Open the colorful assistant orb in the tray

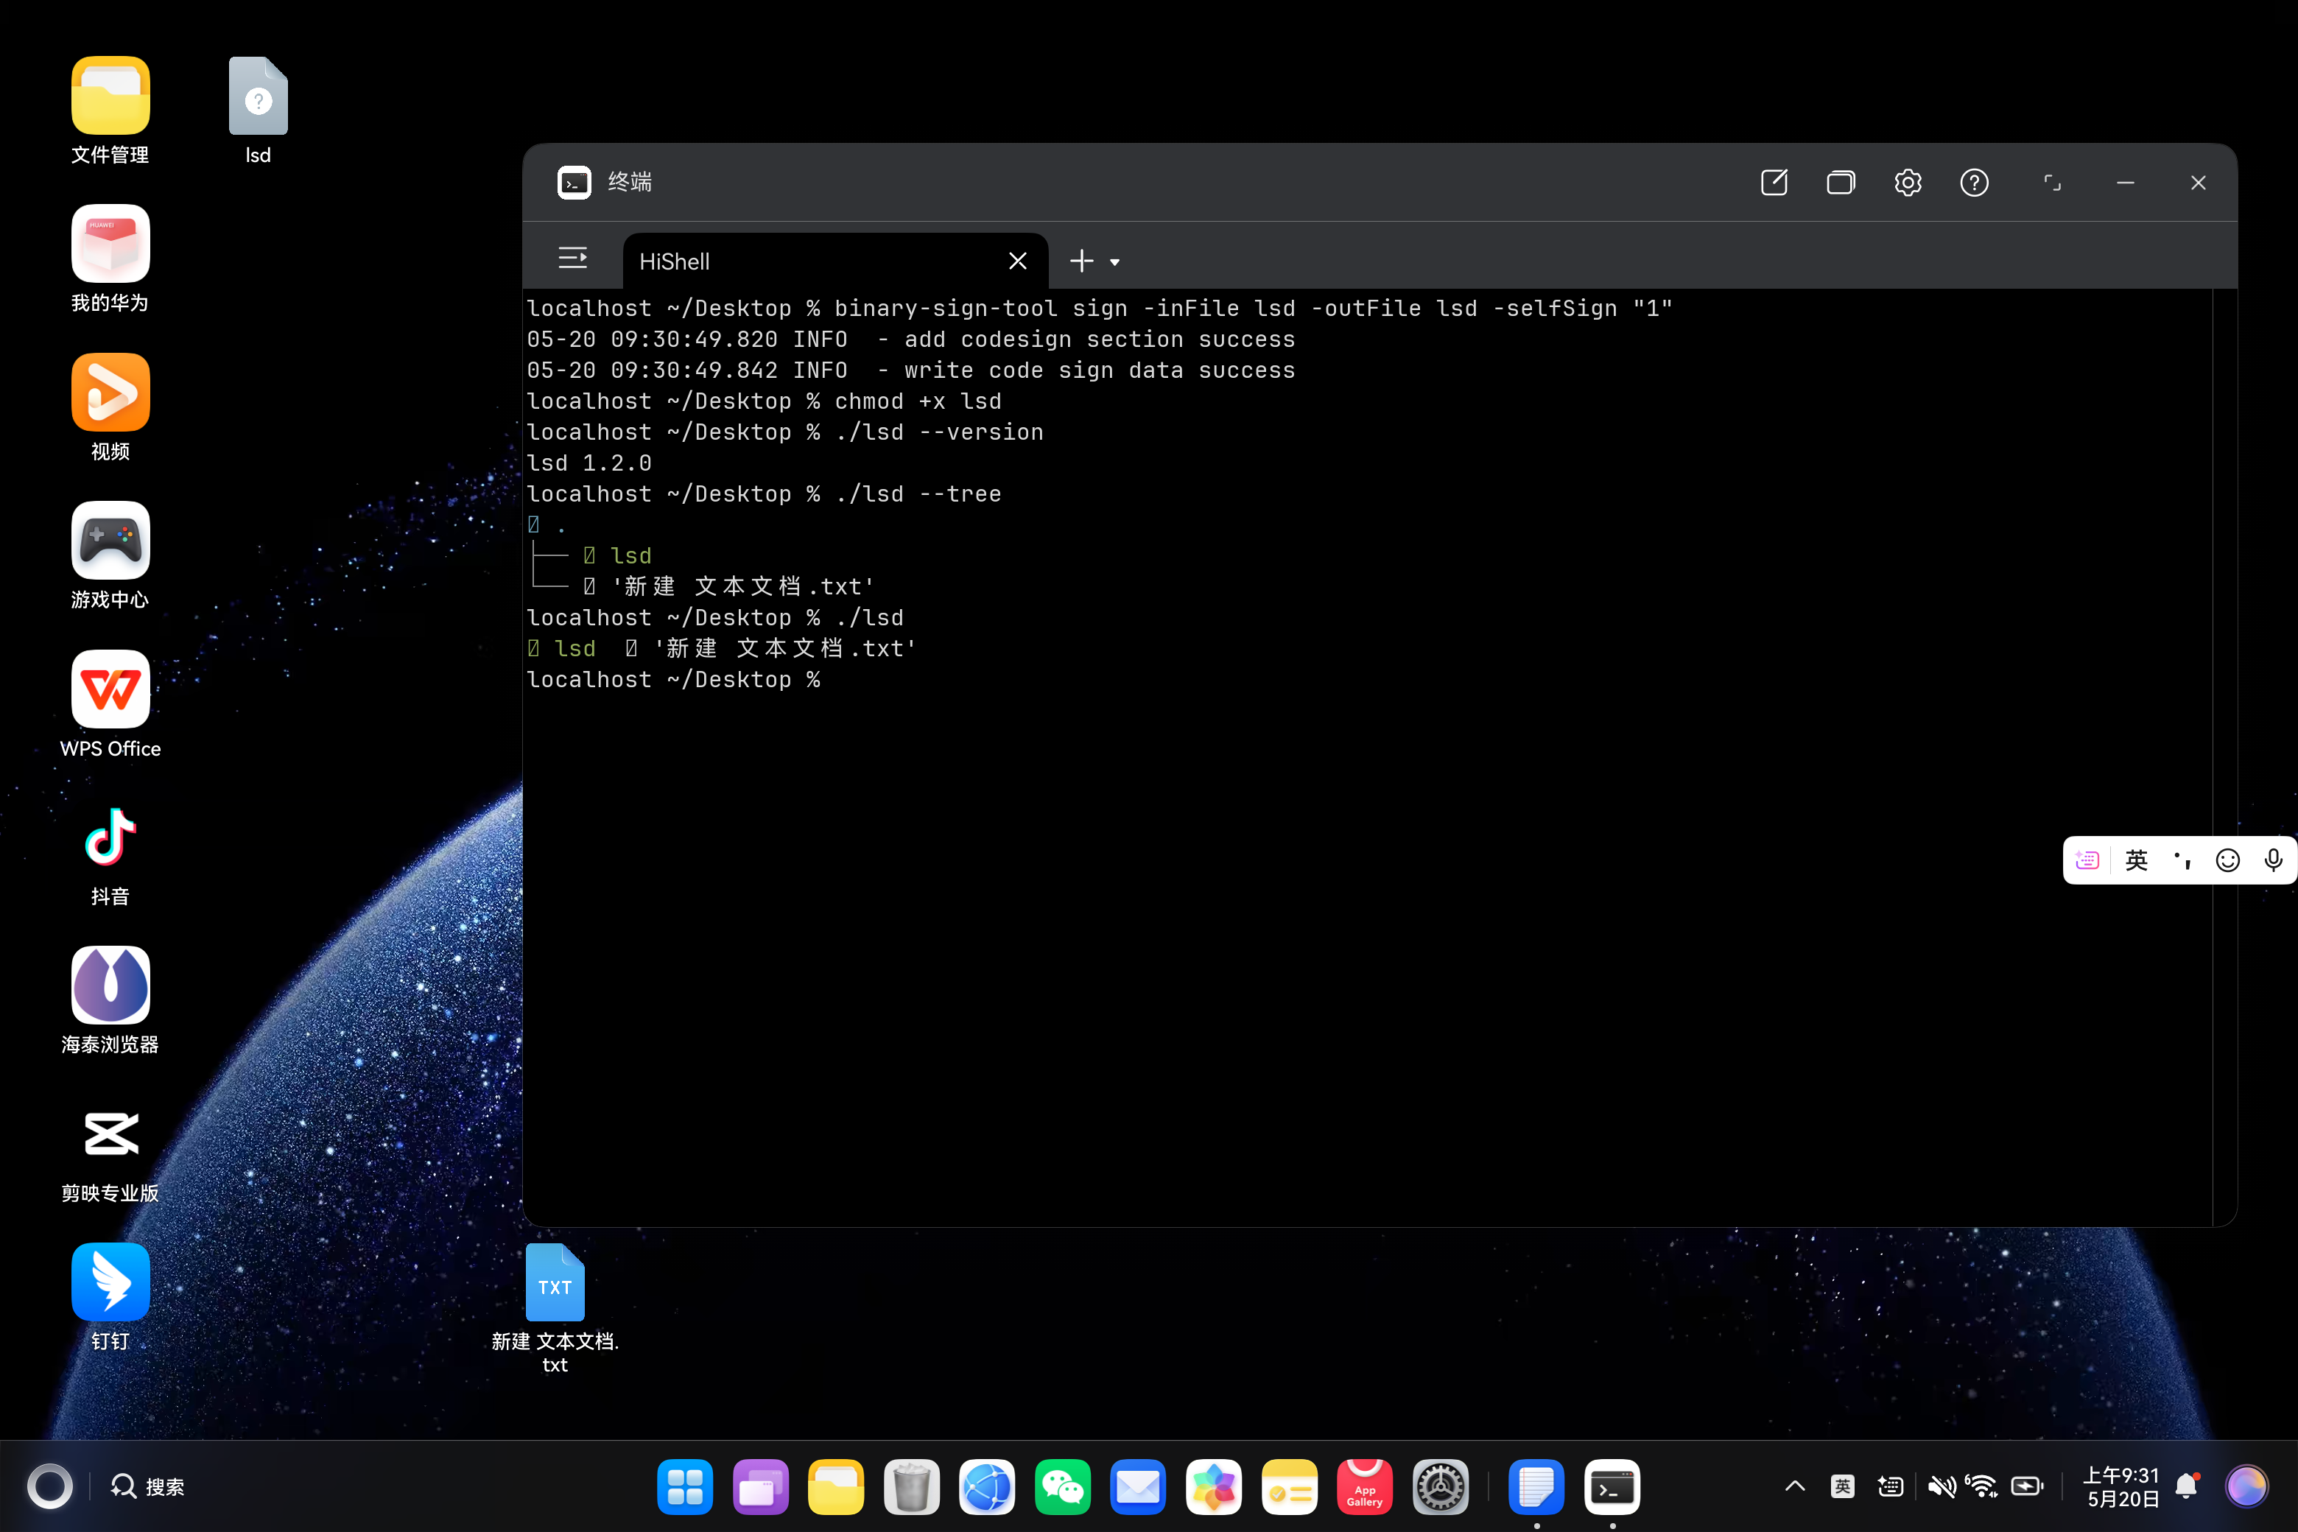2246,1487
